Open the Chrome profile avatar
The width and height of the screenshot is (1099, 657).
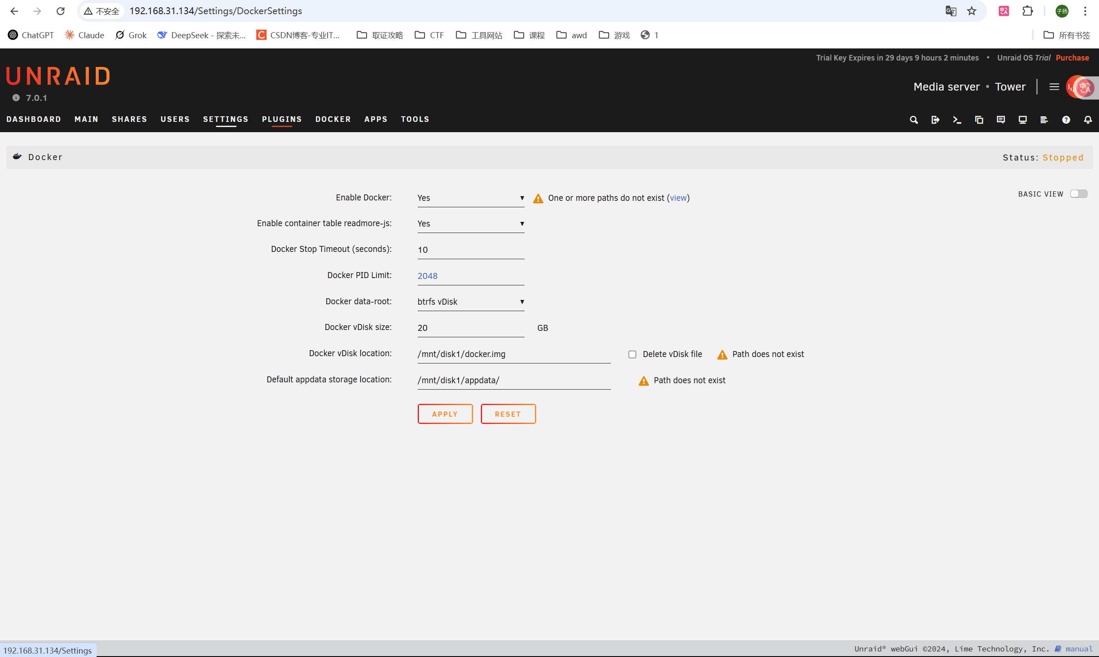click(x=1062, y=11)
